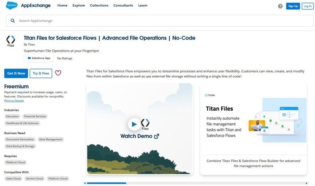
Task: Select the Sales Cloud tag
Action: tap(13, 179)
